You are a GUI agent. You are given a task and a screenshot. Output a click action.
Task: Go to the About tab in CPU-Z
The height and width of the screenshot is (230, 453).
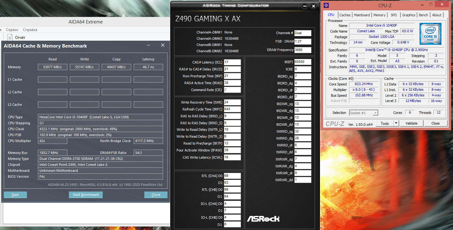pyautogui.click(x=437, y=15)
